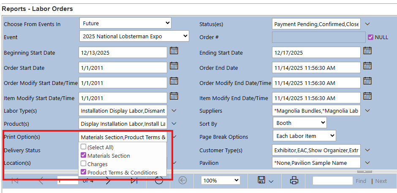Click the Order End Date calendar icon
Screen dimensions: 397x193
point(367,66)
